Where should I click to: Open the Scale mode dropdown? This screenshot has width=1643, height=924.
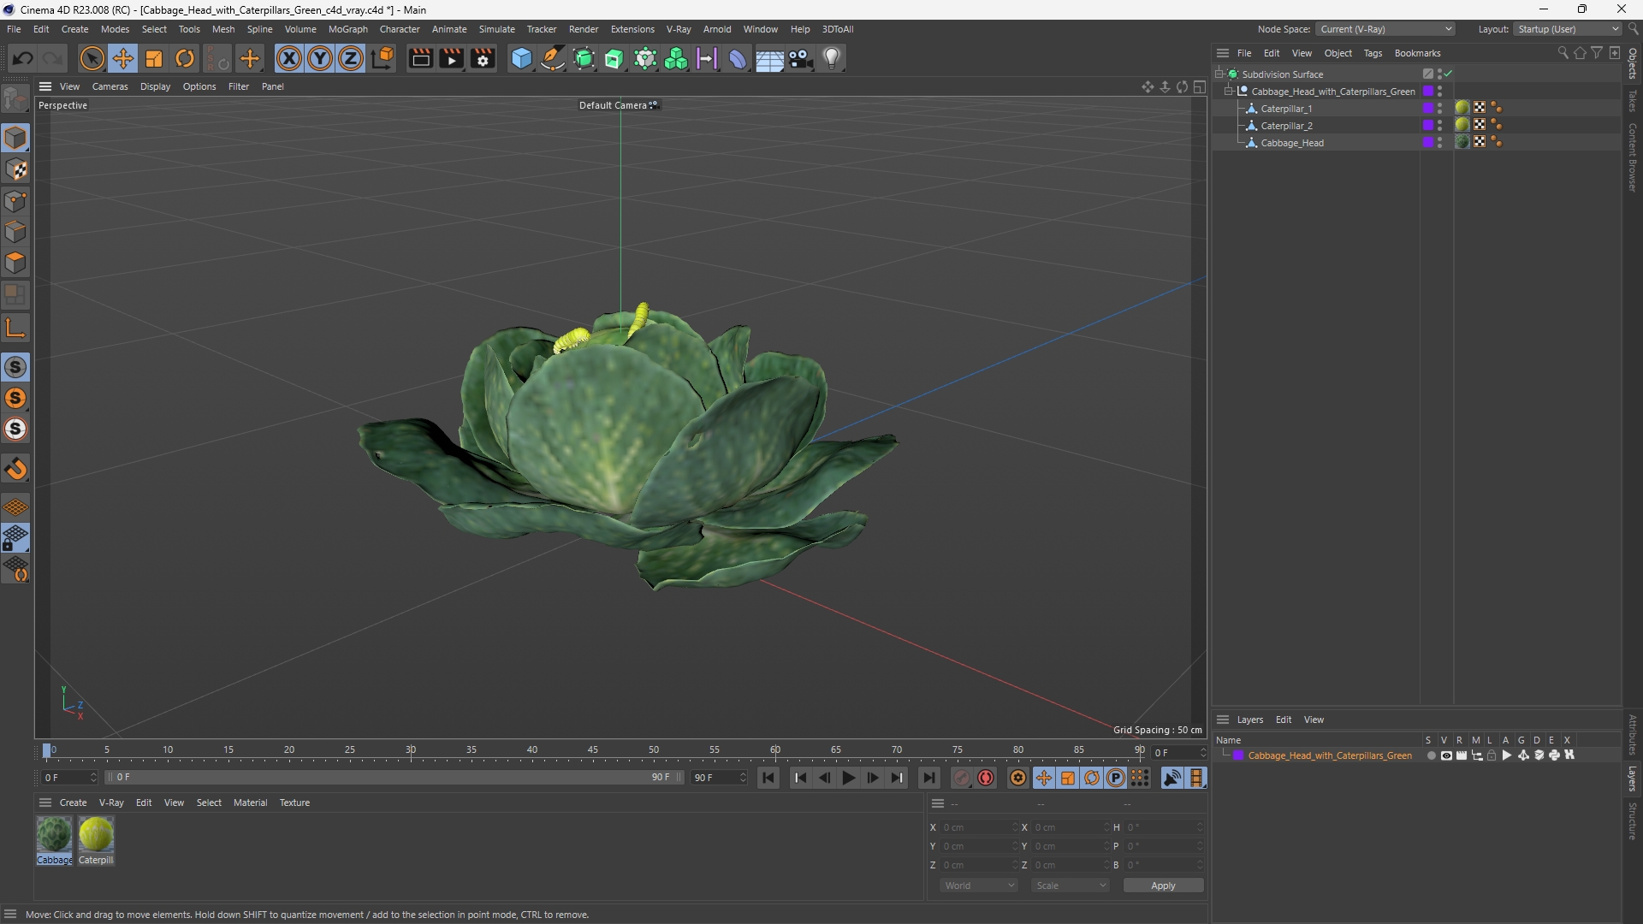(1071, 885)
